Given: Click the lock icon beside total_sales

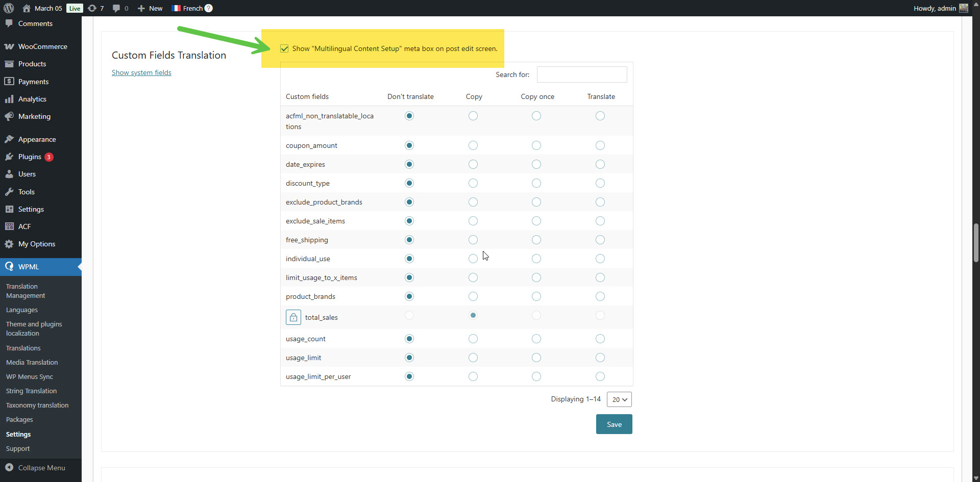Looking at the screenshot, I should (x=293, y=317).
